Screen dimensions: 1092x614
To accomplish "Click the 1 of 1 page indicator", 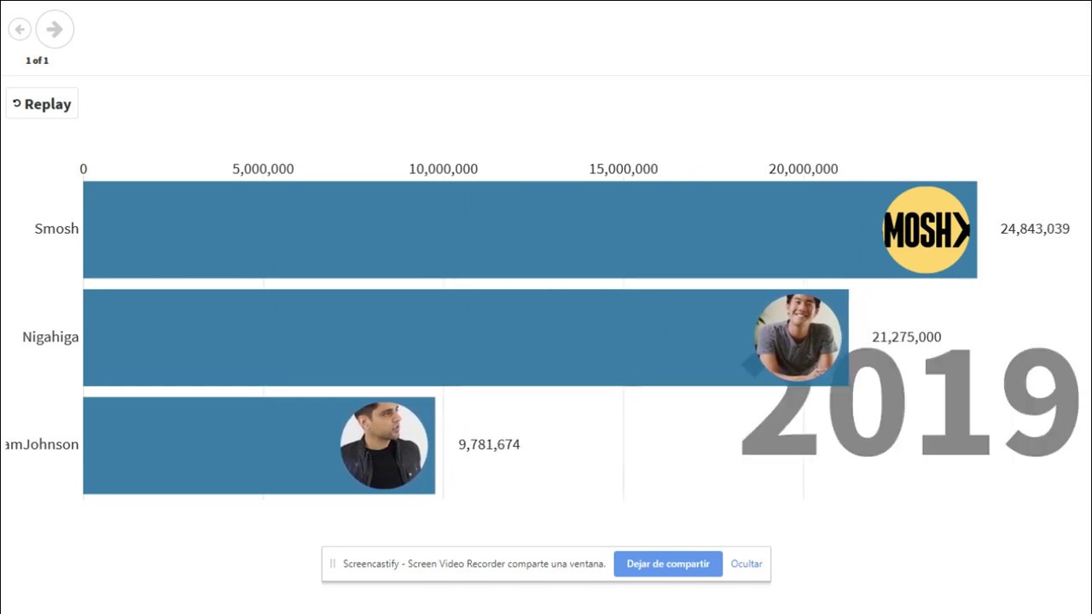I will (37, 61).
